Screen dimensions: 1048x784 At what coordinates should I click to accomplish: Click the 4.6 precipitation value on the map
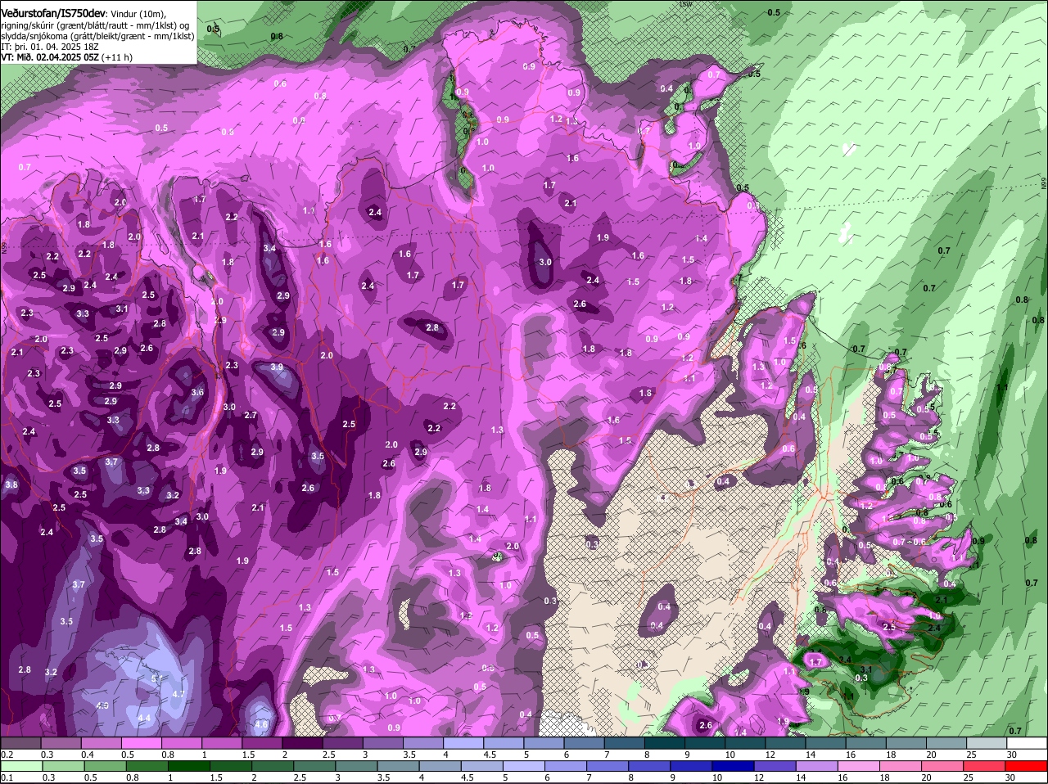(x=261, y=724)
